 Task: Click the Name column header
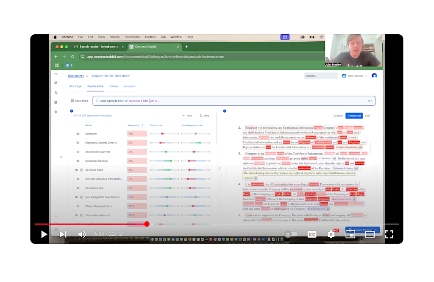88,125
